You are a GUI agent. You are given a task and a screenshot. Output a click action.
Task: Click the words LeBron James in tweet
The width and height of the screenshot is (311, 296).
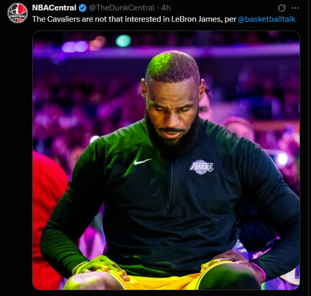(196, 19)
